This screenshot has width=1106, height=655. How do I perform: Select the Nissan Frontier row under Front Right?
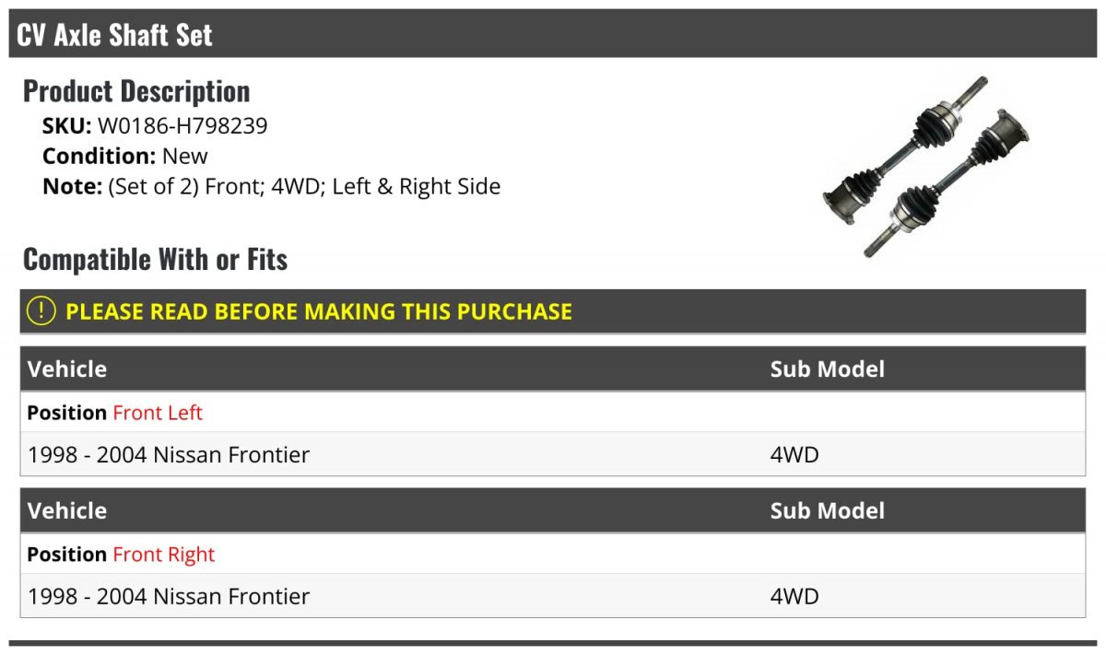(170, 596)
